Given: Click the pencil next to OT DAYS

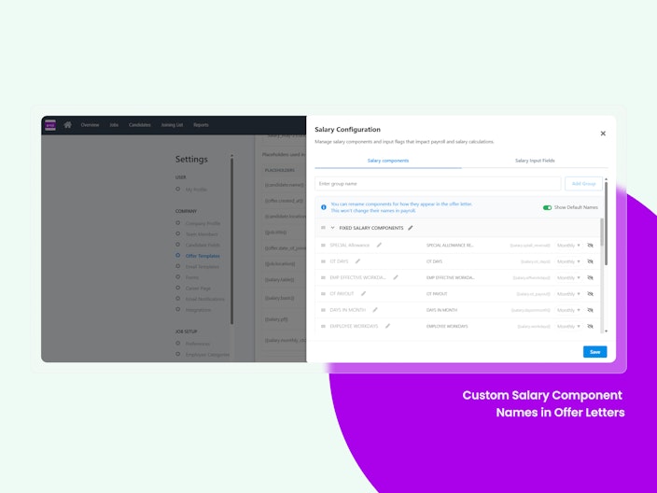Looking at the screenshot, I should coord(357,261).
